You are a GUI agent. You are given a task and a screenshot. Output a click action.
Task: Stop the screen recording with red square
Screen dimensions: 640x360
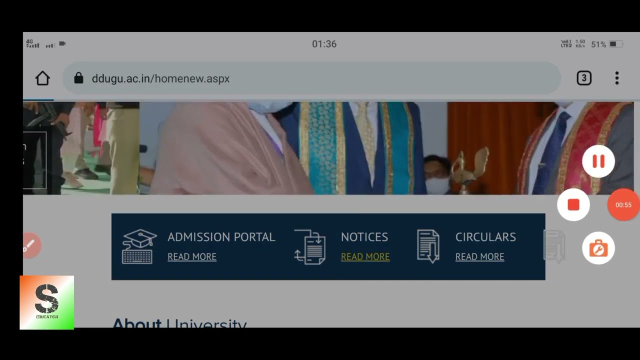click(x=573, y=204)
